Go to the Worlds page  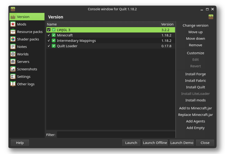27,54
